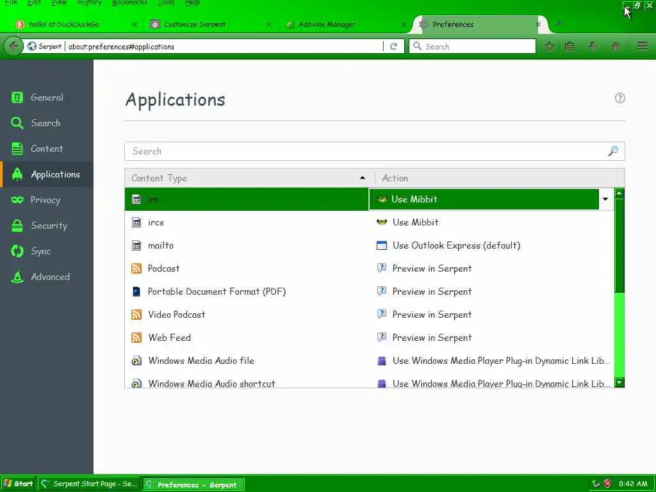The width and height of the screenshot is (656, 492).
Task: Click the security shield tray icon
Action: [x=608, y=484]
